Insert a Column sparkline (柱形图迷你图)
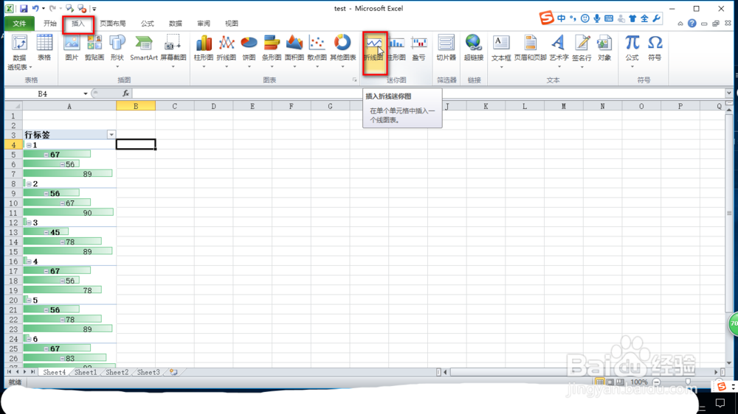This screenshot has width=738, height=414. point(397,48)
